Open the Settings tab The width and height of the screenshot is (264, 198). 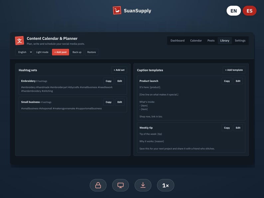(240, 41)
